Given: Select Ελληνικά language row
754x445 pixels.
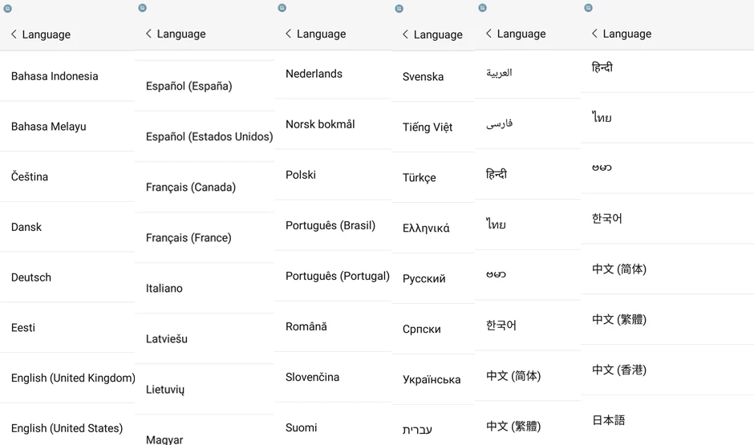Looking at the screenshot, I should coord(433,228).
